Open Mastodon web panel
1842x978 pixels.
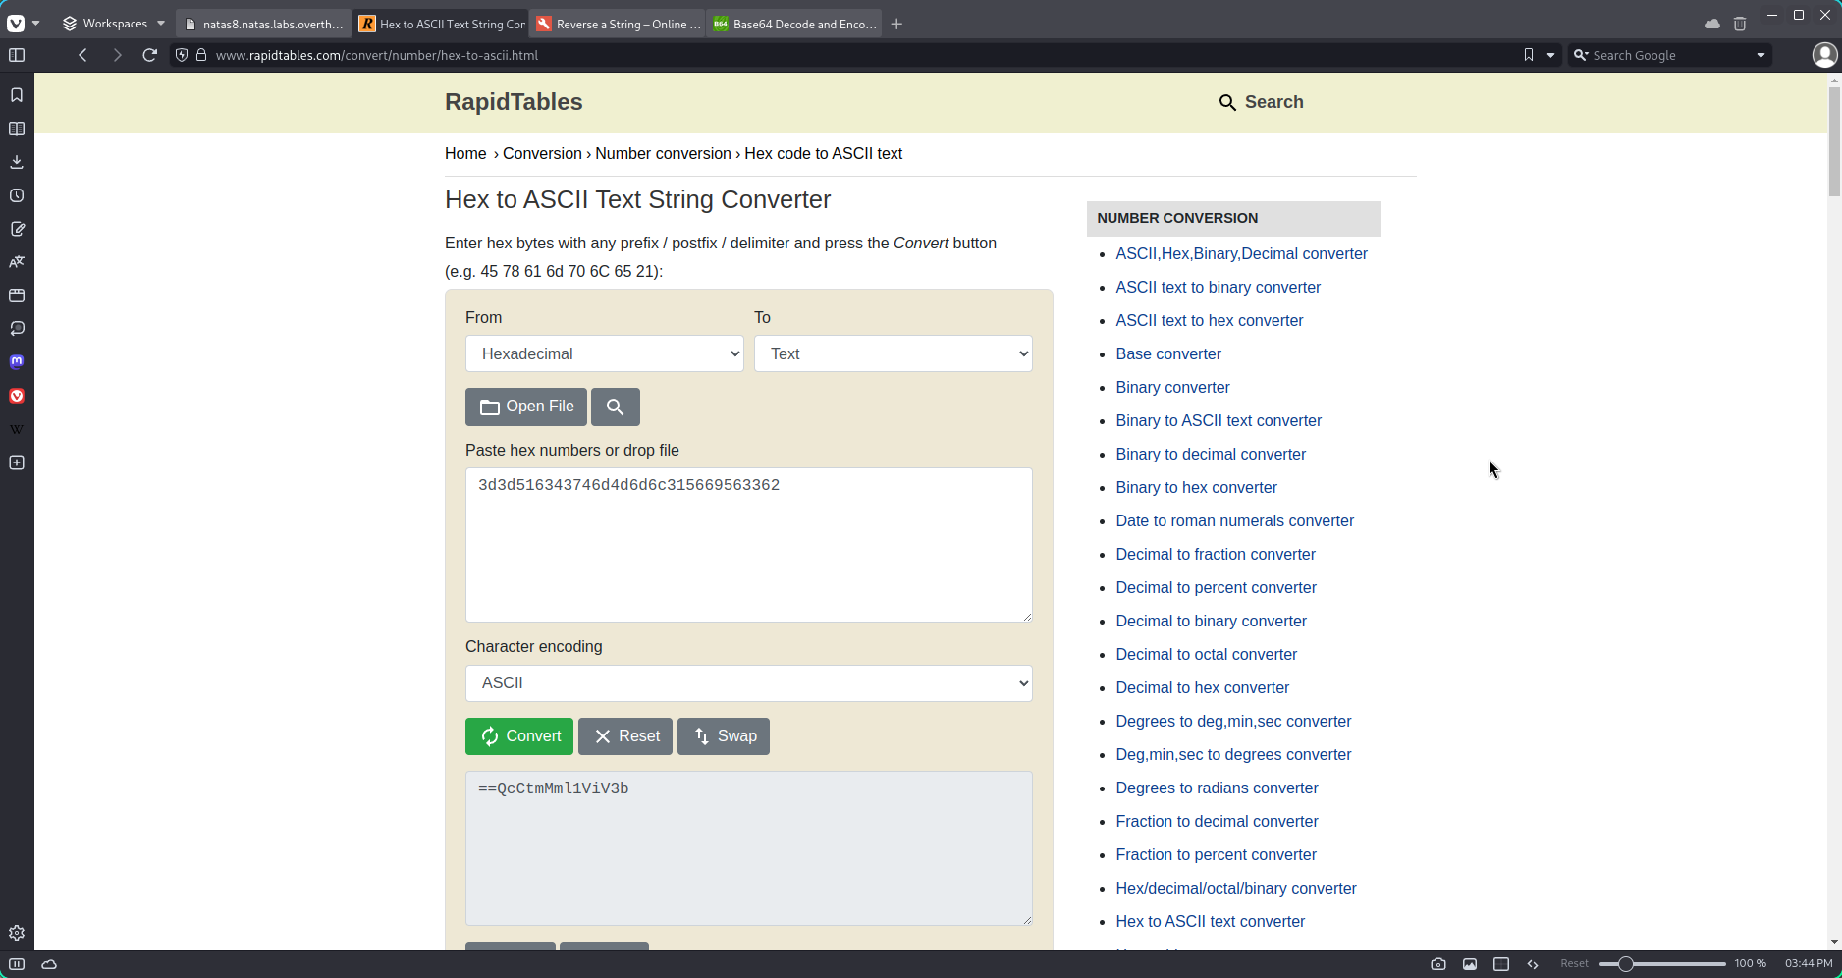click(x=17, y=362)
